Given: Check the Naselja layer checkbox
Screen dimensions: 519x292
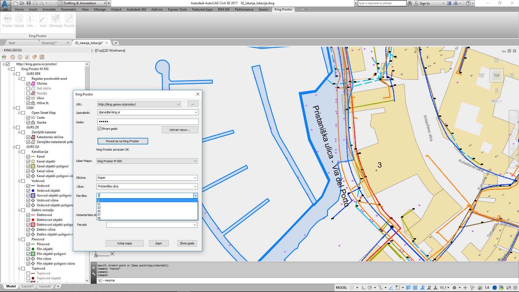Looking at the screenshot, I should click(28, 93).
